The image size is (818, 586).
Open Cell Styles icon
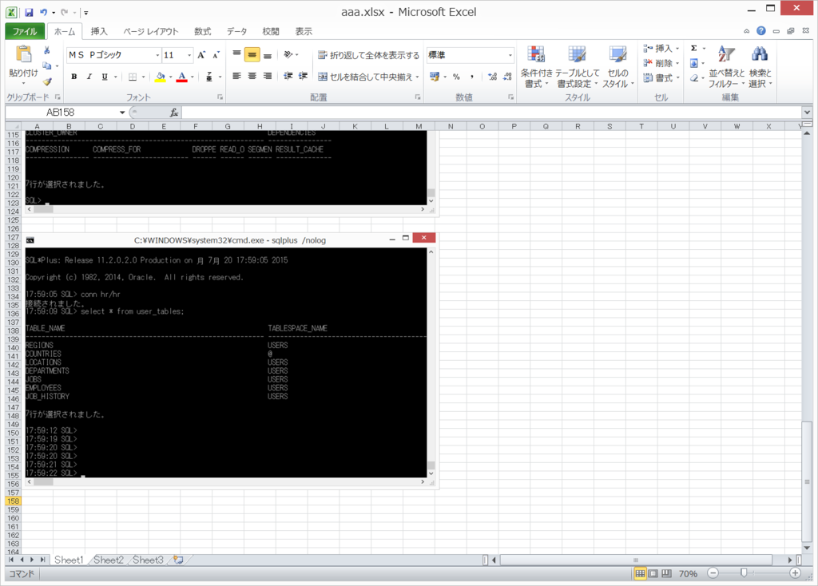pos(617,54)
